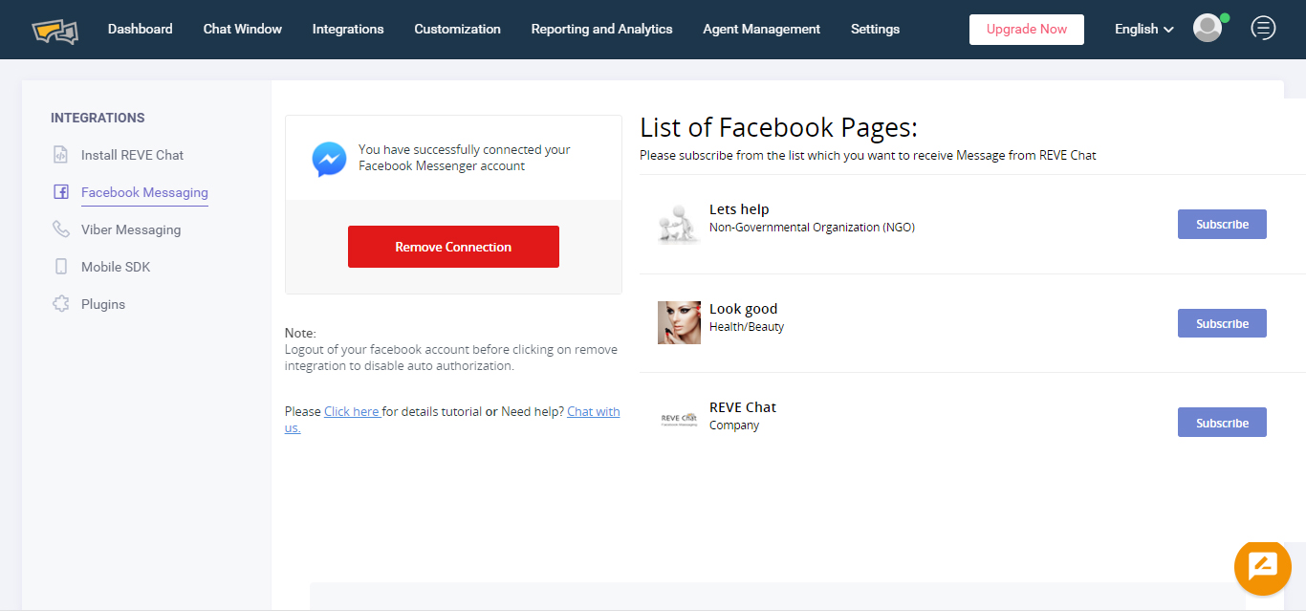Click the Facebook icon in sidebar
1306x611 pixels.
60,192
